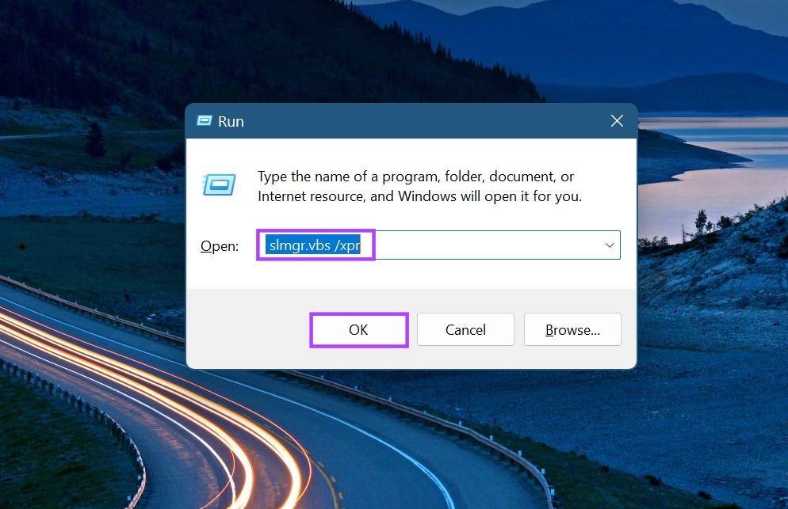Click the 'Run' title text
The image size is (788, 509).
231,121
